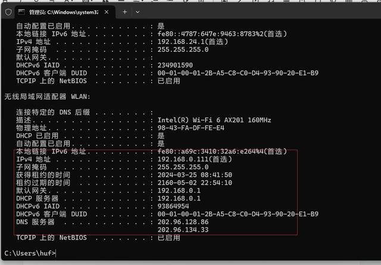Screen dimensions: 381x265
Task: Click lease expiry time 2160-05-02 22:54:10
Action: (x=195, y=182)
